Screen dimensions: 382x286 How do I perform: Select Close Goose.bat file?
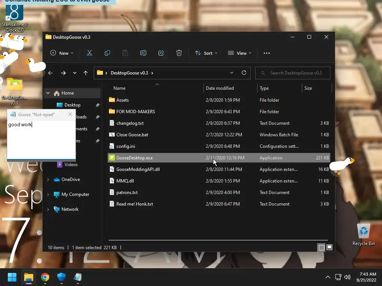tap(219, 134)
